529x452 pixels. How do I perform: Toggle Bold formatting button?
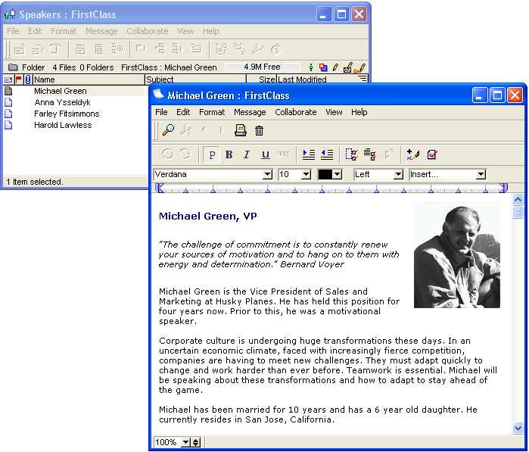(x=229, y=154)
